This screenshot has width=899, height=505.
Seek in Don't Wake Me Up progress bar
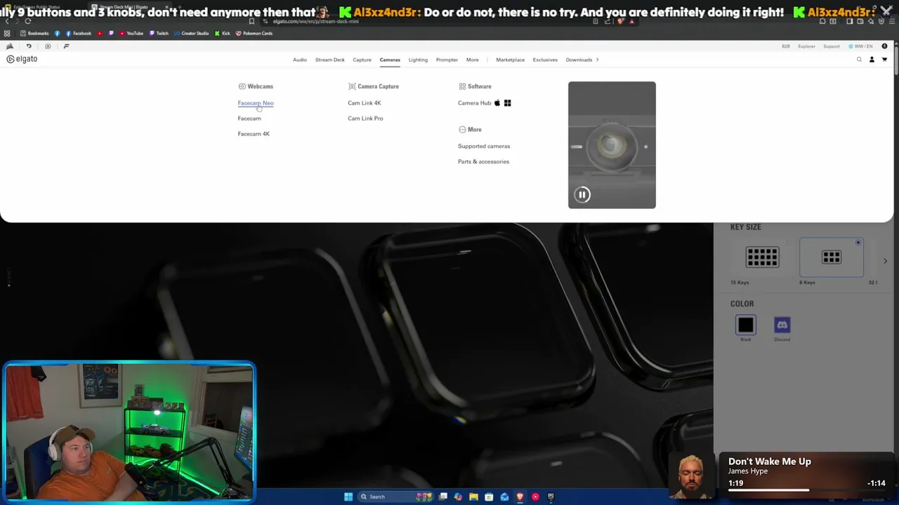coord(807,490)
